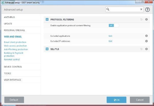Edit Excluded IP addresses list
This screenshot has height=106, width=154.
click(110, 41)
